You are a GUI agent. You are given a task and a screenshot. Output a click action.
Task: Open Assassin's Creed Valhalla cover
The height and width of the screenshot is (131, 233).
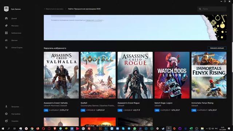click(x=61, y=75)
